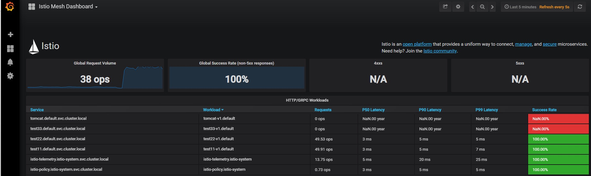Click the refresh dashboard icon
The width and height of the screenshot is (591, 176).
pos(580,6)
